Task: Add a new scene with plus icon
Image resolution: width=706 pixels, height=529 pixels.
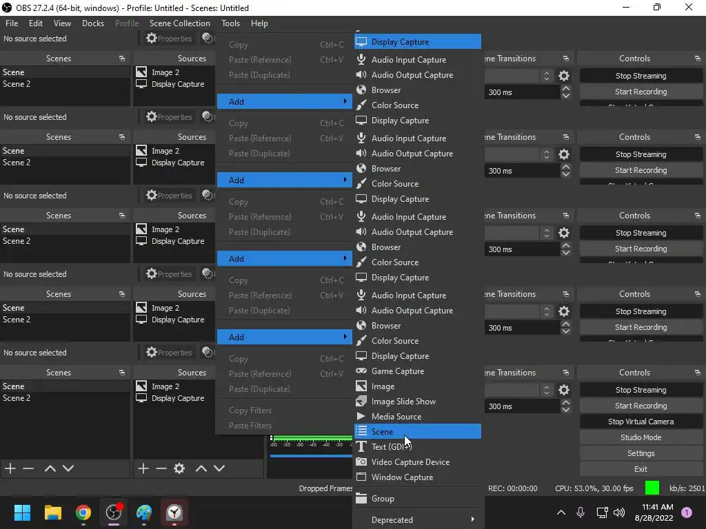Action: [x=10, y=468]
